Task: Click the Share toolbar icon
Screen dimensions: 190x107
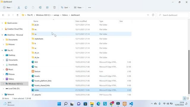Action: tap(47, 7)
